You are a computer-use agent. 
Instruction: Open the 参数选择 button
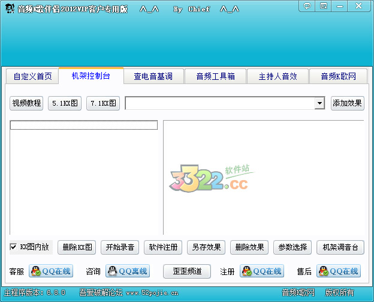tap(292, 247)
